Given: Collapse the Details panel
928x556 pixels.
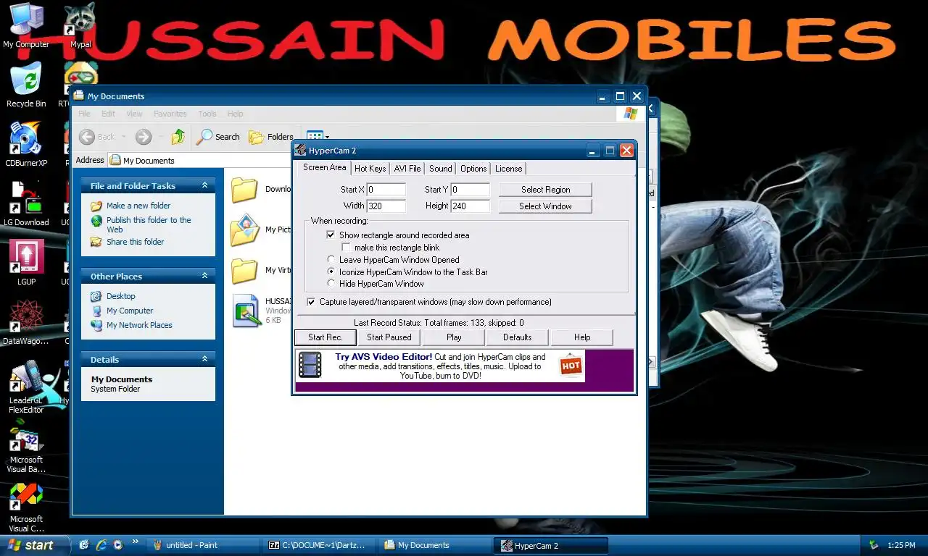Looking at the screenshot, I should pos(204,360).
